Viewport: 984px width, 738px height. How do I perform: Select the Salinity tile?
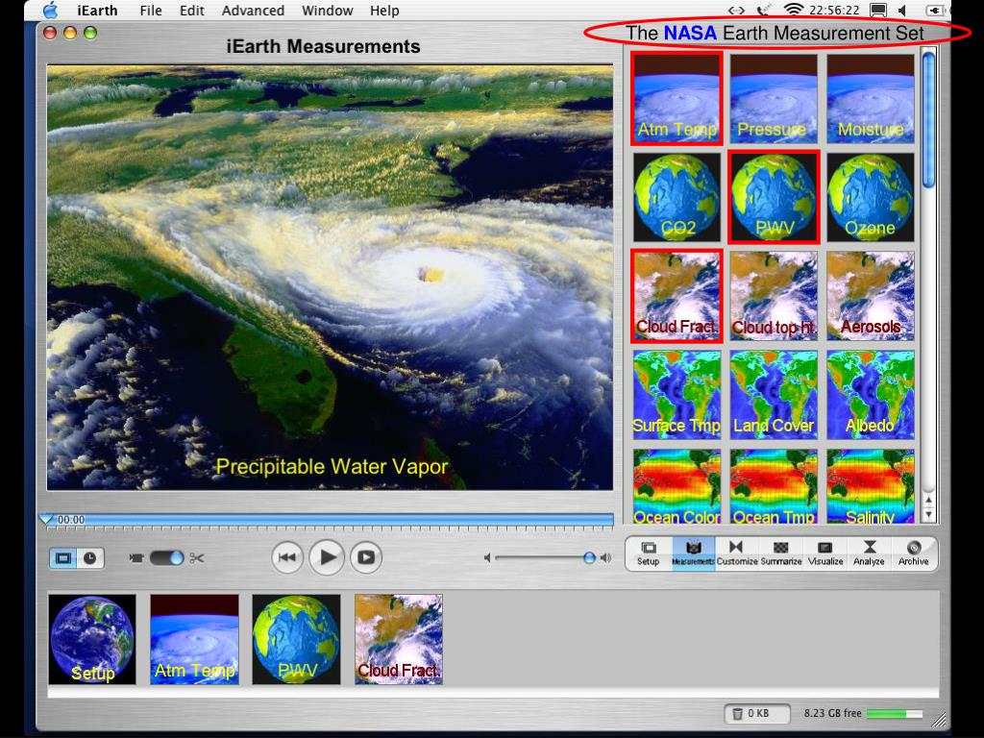pyautogui.click(x=871, y=486)
